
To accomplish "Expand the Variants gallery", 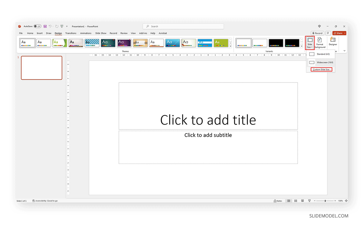I will pyautogui.click(x=302, y=46).
